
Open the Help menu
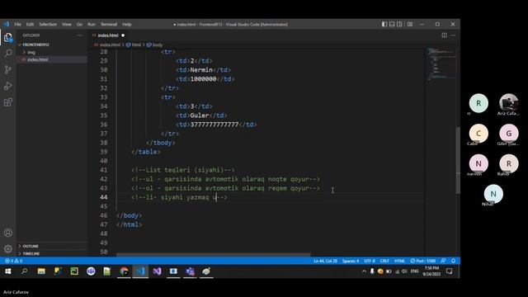click(126, 24)
